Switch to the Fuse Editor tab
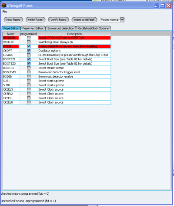The height and width of the screenshot is (206, 174). (11, 28)
